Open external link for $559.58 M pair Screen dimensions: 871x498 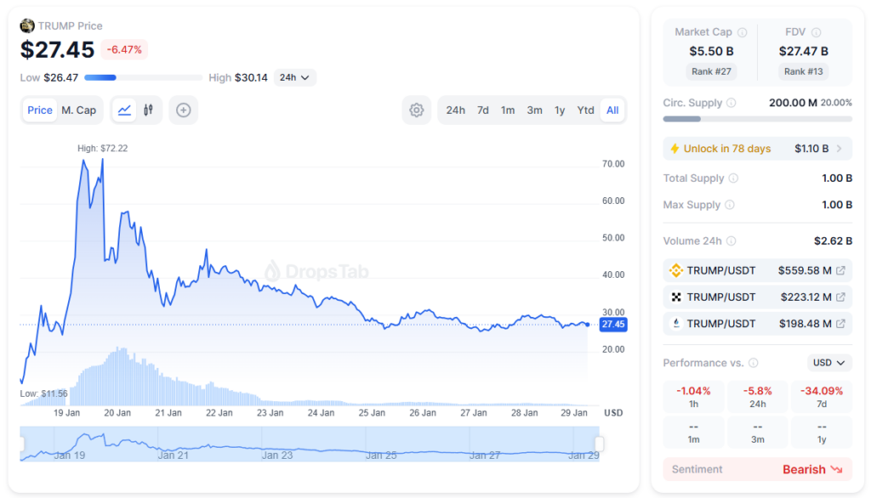coord(840,270)
